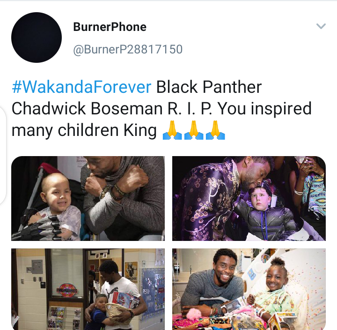
Task: View photo with crossed-arms Wakanda salute
Action: pos(88,198)
